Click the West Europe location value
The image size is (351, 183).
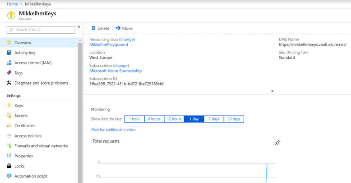pos(101,58)
